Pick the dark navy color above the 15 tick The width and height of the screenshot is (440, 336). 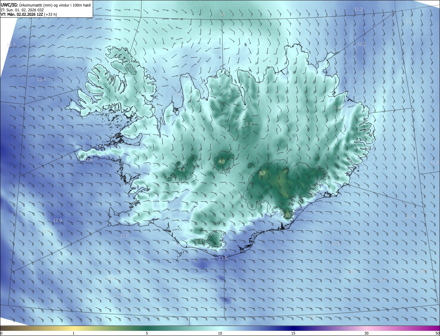(x=293, y=328)
